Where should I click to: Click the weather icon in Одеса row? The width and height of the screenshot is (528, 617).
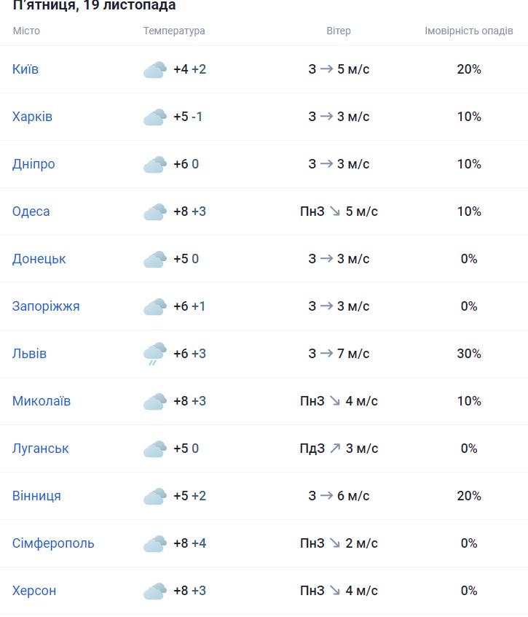tap(154, 212)
